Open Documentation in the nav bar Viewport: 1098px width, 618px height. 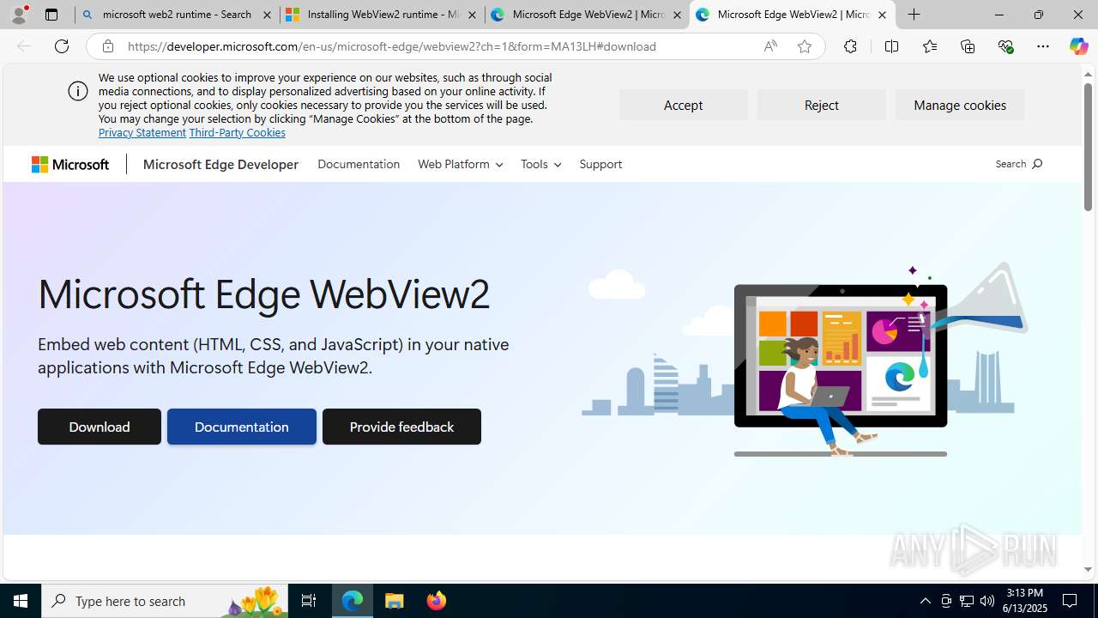(x=359, y=164)
